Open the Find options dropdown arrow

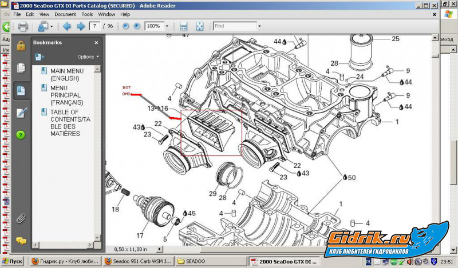pyautogui.click(x=260, y=26)
